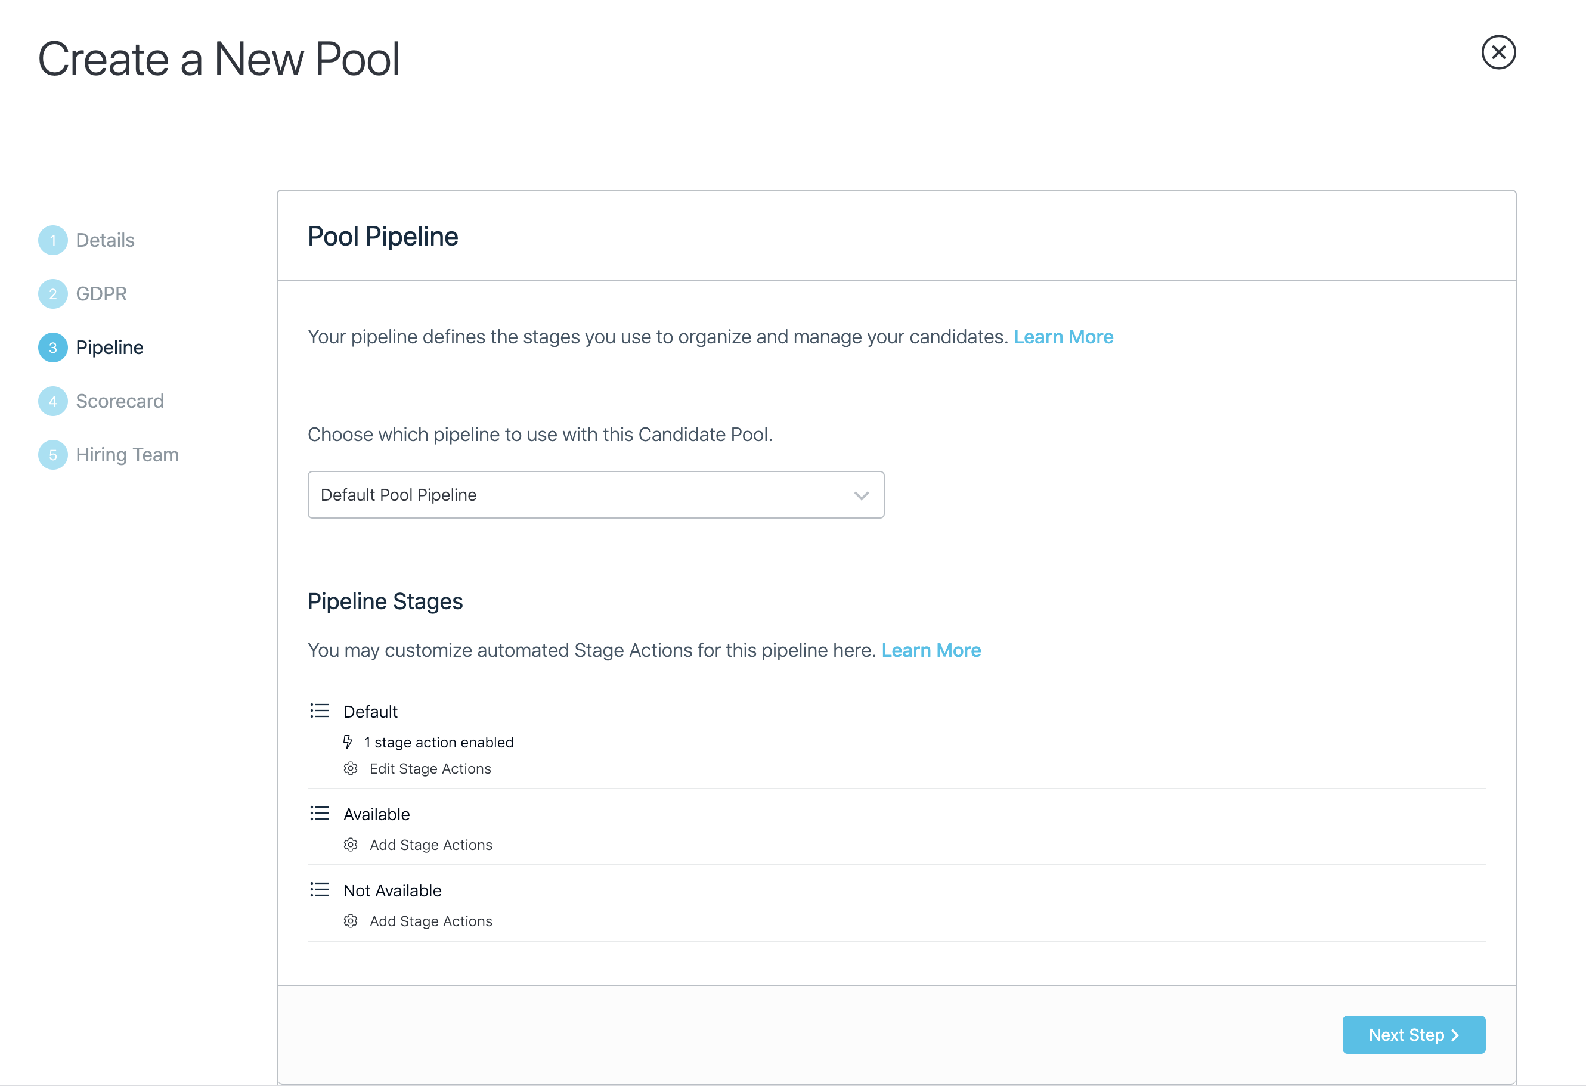Screen dimensions: 1586x1086
Task: Close the Create a New Pool dialog
Action: (x=1498, y=52)
